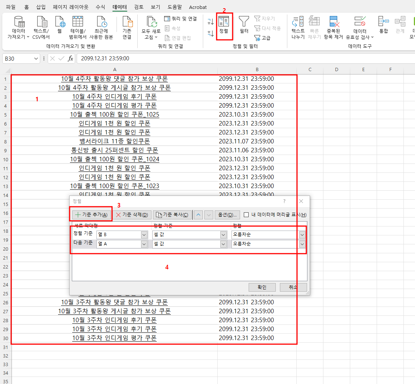415x384 pixels.
Task: Switch to the 수식 (Formulas) tab
Action: click(100, 7)
